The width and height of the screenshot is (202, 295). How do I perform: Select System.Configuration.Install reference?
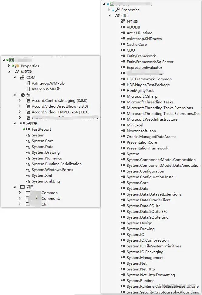(x=151, y=177)
